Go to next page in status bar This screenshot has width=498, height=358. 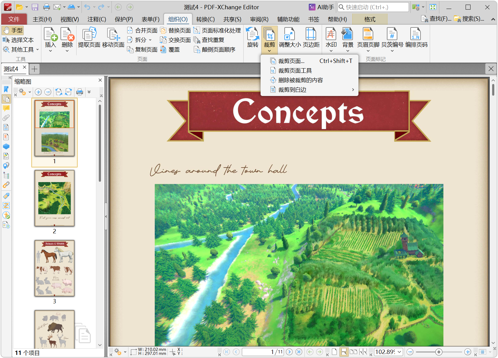point(289,352)
